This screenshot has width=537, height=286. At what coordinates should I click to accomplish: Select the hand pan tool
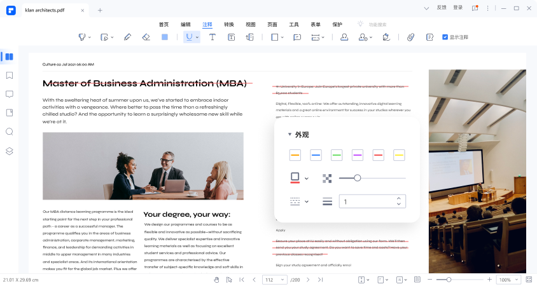pyautogui.click(x=216, y=280)
